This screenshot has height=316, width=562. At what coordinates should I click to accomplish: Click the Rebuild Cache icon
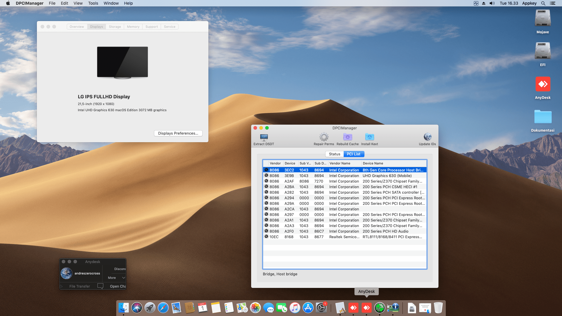(347, 137)
